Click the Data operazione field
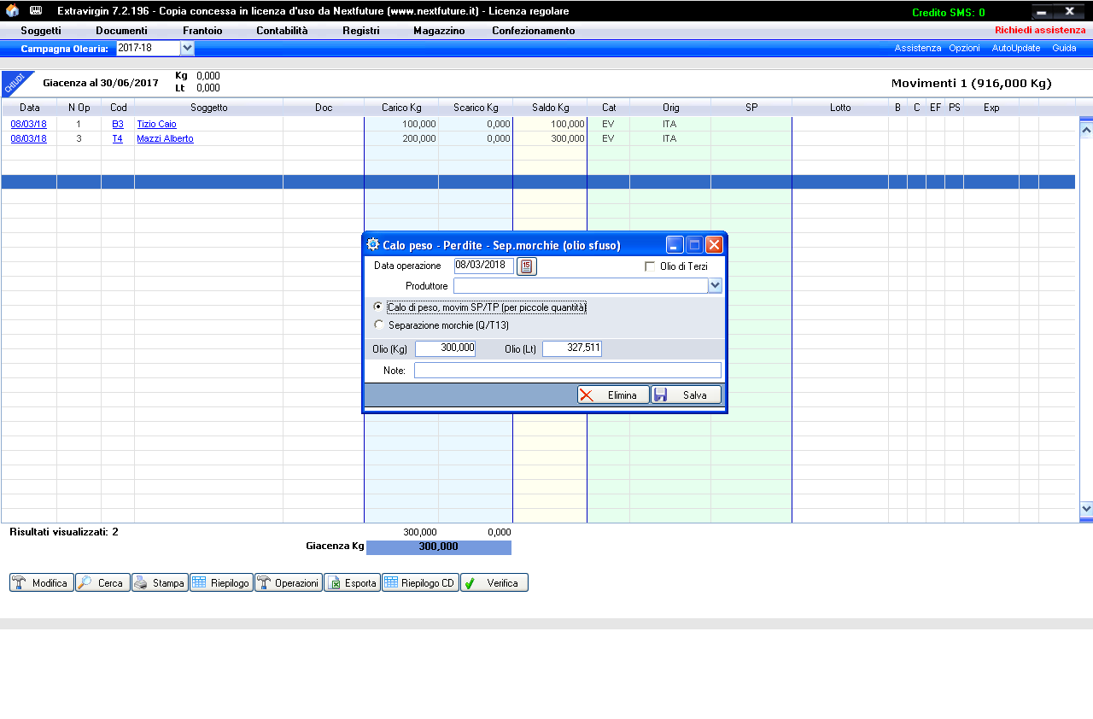1093x719 pixels. coord(484,266)
